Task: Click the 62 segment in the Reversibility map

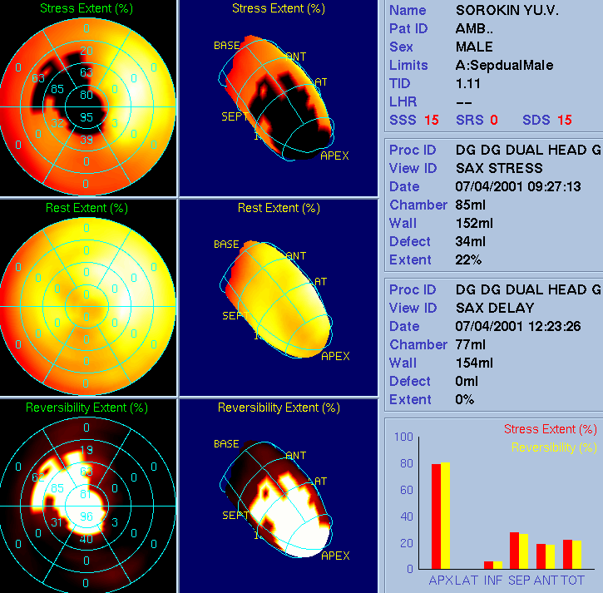Action: click(38, 477)
